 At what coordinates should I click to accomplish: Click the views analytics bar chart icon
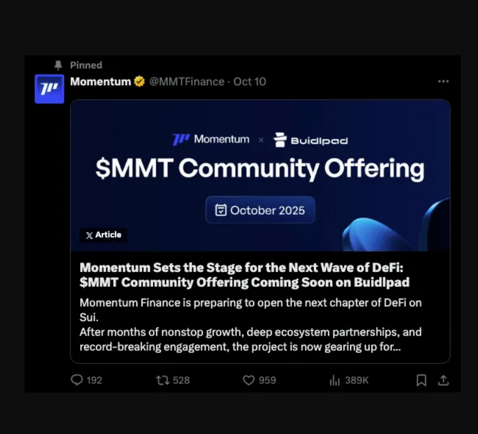pyautogui.click(x=334, y=380)
